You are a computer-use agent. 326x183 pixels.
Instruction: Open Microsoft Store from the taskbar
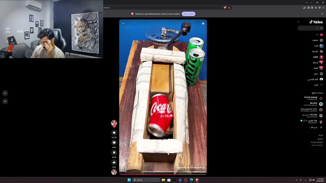[x=169, y=180]
